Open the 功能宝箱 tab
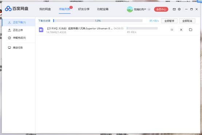Viewport: 202px width, 135px height. (x=103, y=9)
